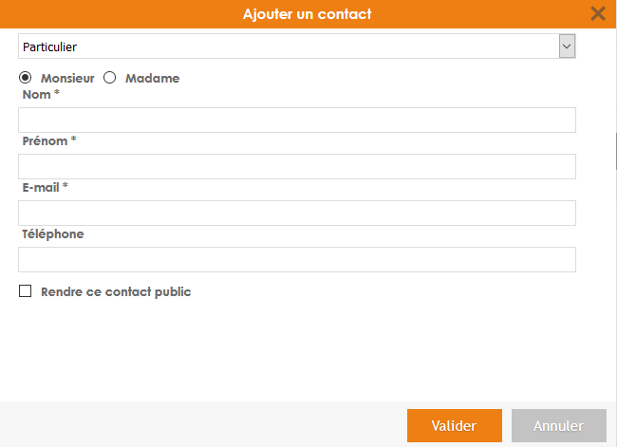Click the Prénom * field label
617x447 pixels.
pyautogui.click(x=48, y=141)
